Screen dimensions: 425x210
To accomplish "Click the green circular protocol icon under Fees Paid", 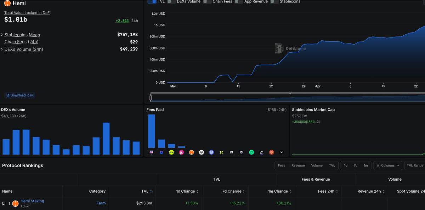I will click(x=251, y=152).
